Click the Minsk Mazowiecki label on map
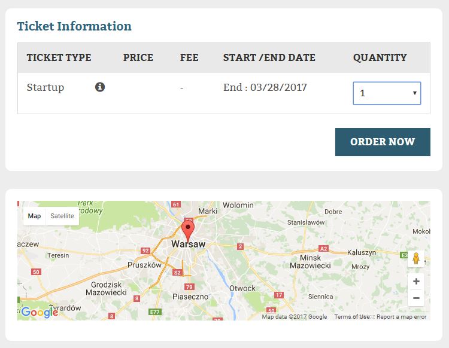The image size is (449, 348). point(310,261)
